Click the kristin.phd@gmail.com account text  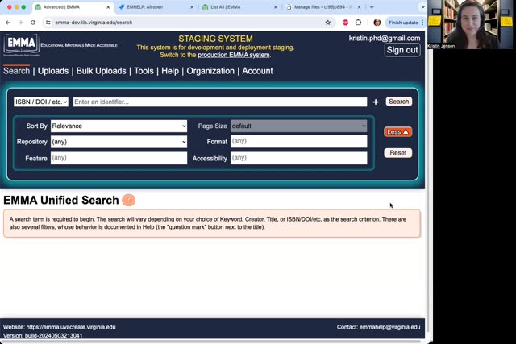pyautogui.click(x=385, y=38)
